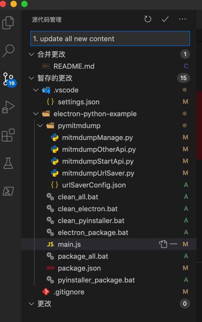Image resolution: width=202 pixels, height=322 pixels.
Task: Open Source Control view with 16 badge
Action: [9, 79]
